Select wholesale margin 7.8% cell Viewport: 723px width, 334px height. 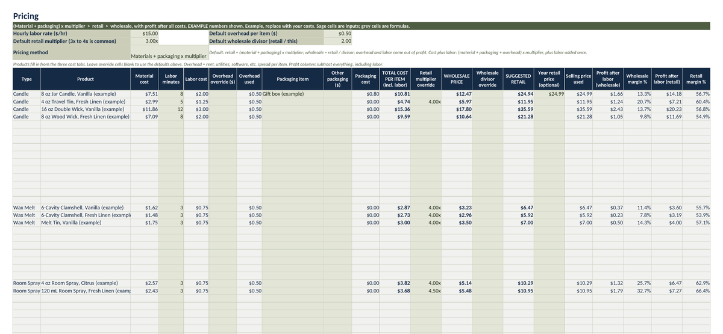pos(637,215)
